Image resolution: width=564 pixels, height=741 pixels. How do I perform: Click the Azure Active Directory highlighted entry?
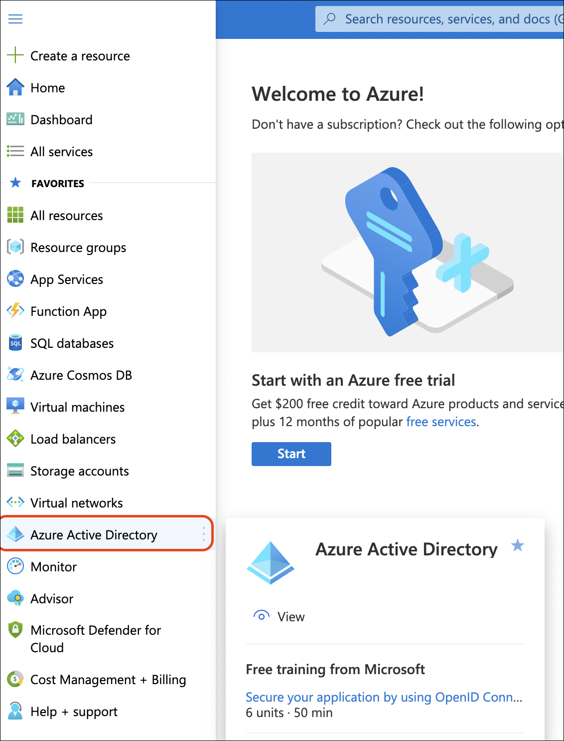[94, 534]
